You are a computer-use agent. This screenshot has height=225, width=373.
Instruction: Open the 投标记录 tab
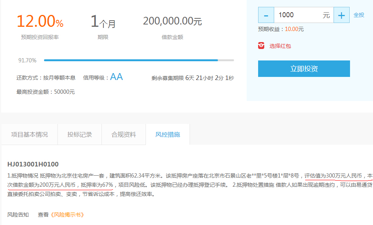point(80,134)
